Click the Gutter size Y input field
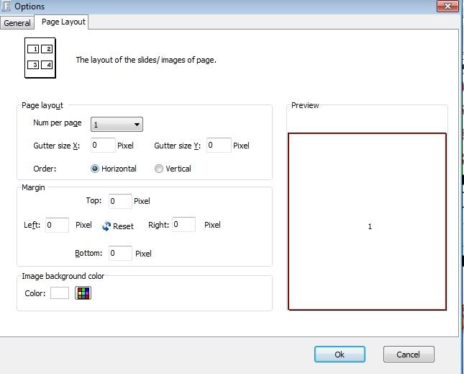The width and height of the screenshot is (464, 374). click(219, 146)
